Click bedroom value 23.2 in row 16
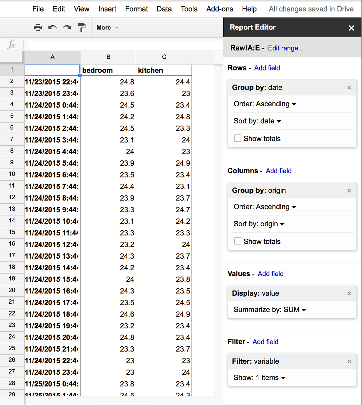The width and height of the screenshot is (362, 405). click(108, 245)
